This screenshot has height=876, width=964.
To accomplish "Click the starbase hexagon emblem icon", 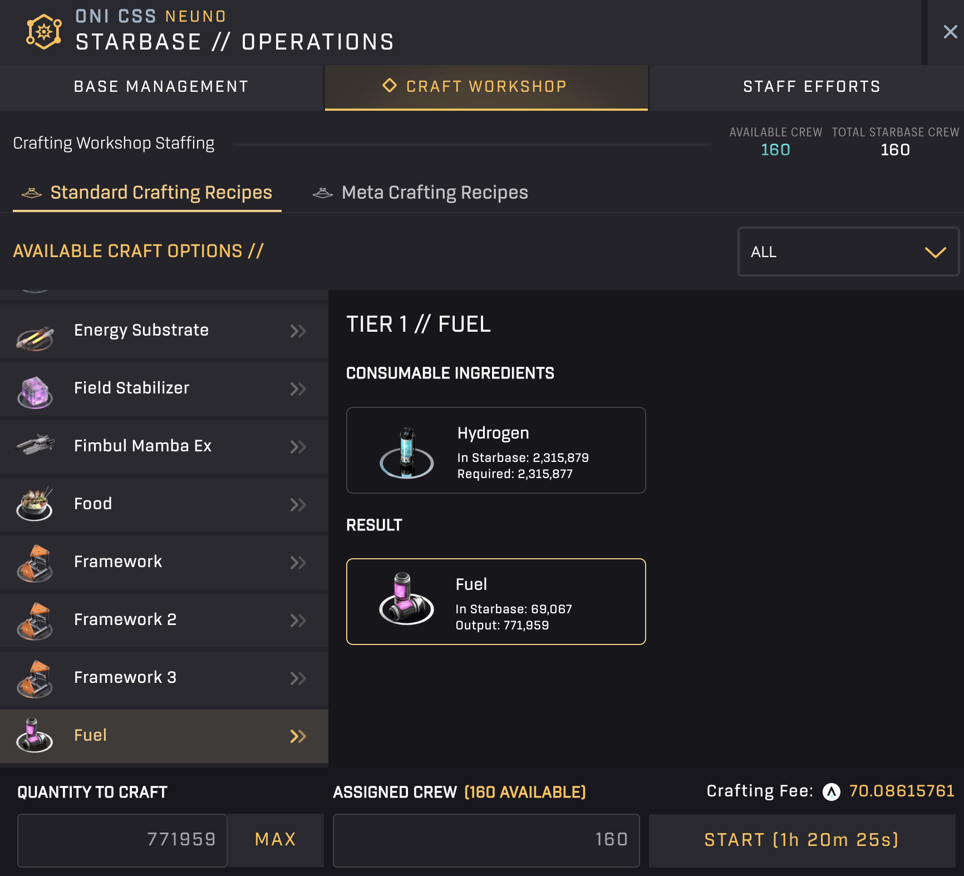I will 43,32.
